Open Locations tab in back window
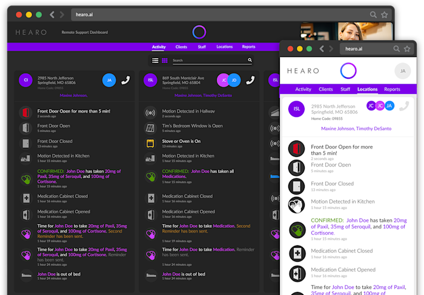424x295 pixels. tap(225, 47)
